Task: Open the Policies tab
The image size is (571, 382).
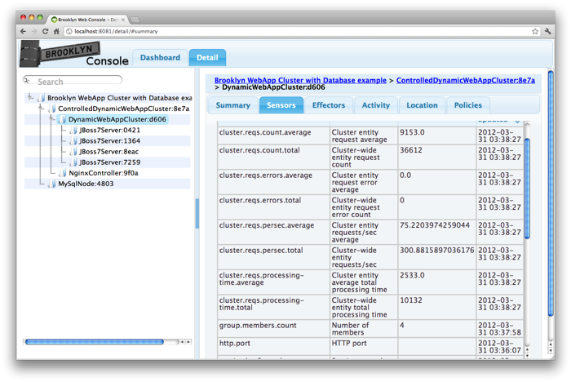Action: click(468, 105)
